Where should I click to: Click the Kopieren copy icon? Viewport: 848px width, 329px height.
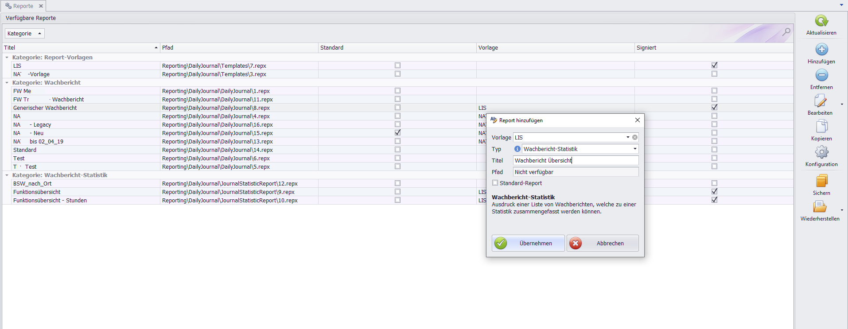point(821,127)
